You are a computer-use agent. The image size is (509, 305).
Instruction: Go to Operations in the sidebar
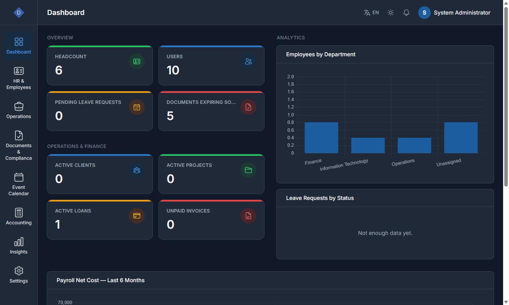click(18, 111)
